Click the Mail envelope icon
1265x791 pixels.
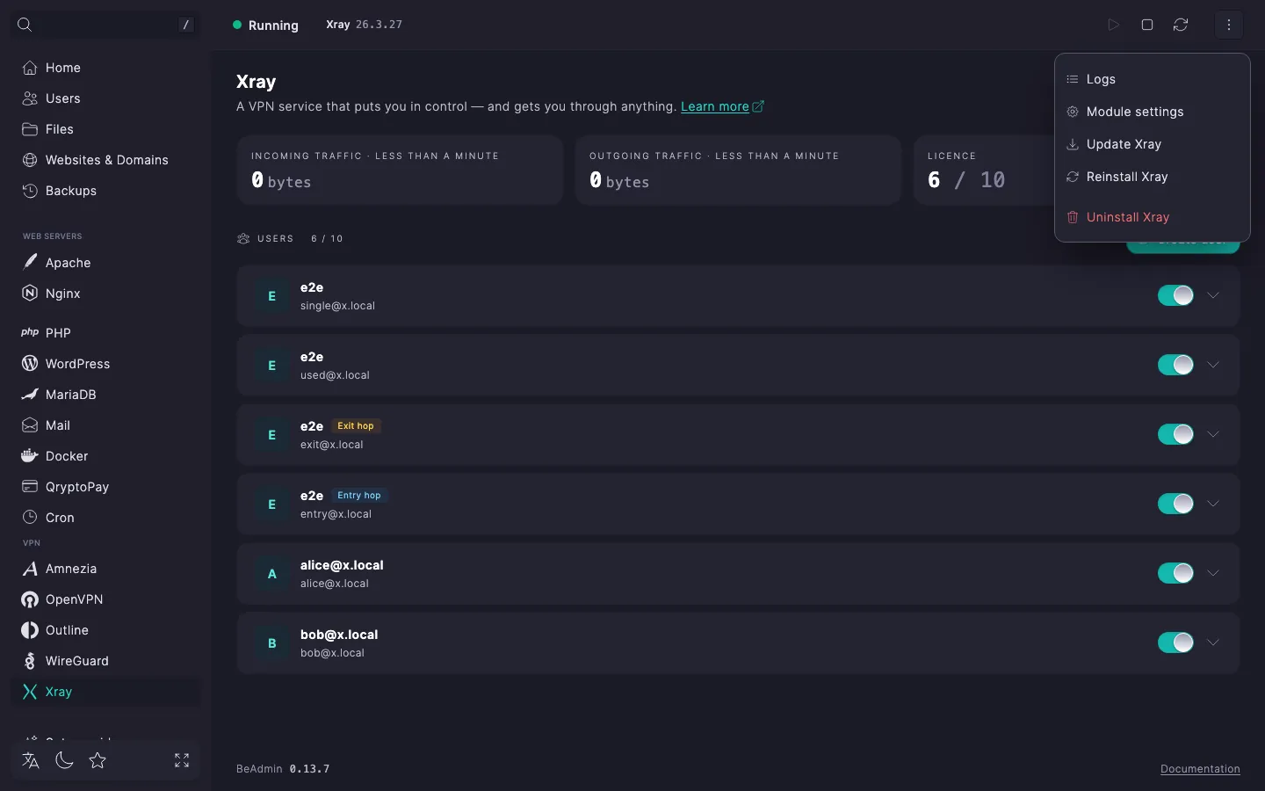(x=30, y=425)
